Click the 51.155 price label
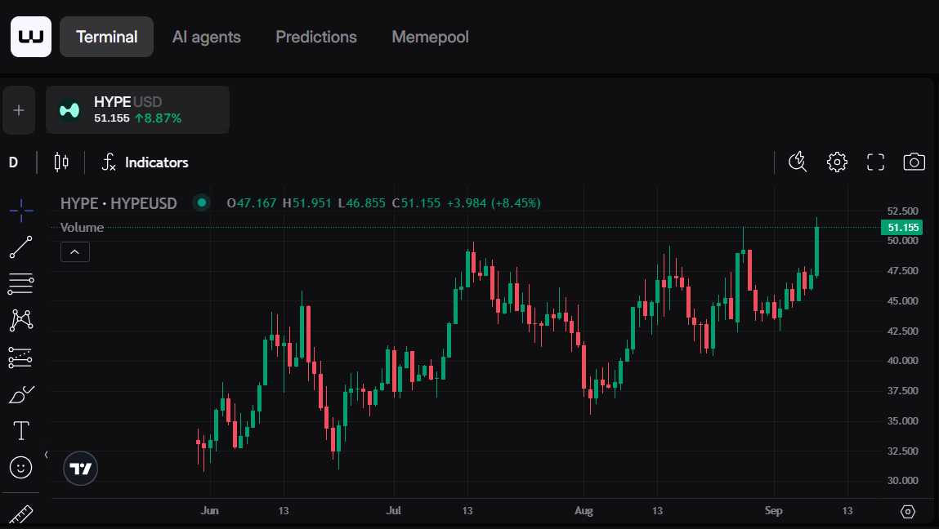 pyautogui.click(x=901, y=227)
